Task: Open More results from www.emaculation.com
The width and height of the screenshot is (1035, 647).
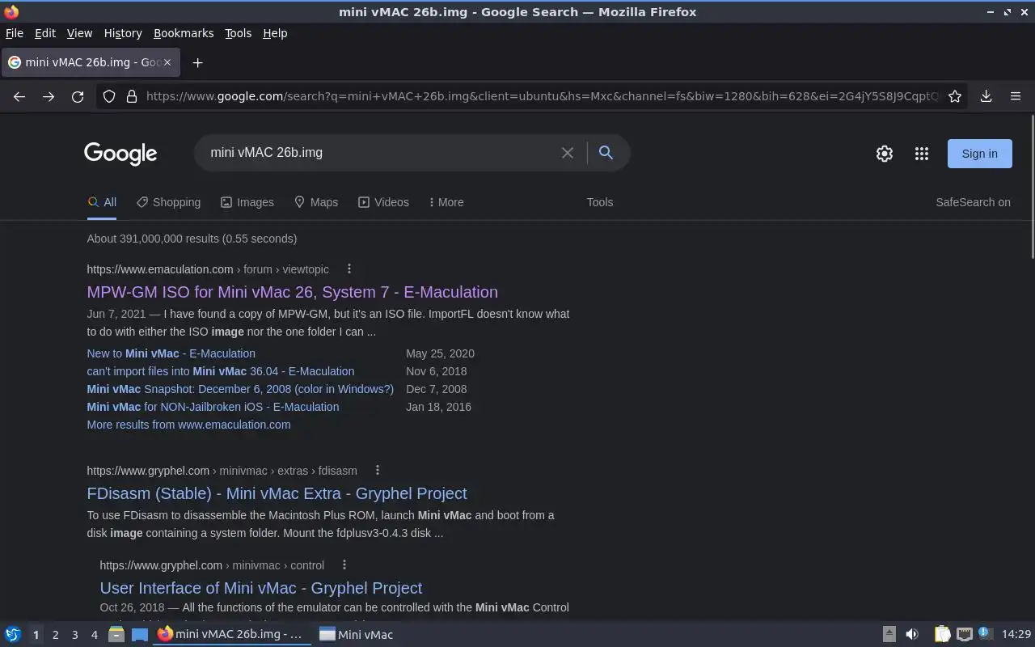Action: tap(188, 425)
